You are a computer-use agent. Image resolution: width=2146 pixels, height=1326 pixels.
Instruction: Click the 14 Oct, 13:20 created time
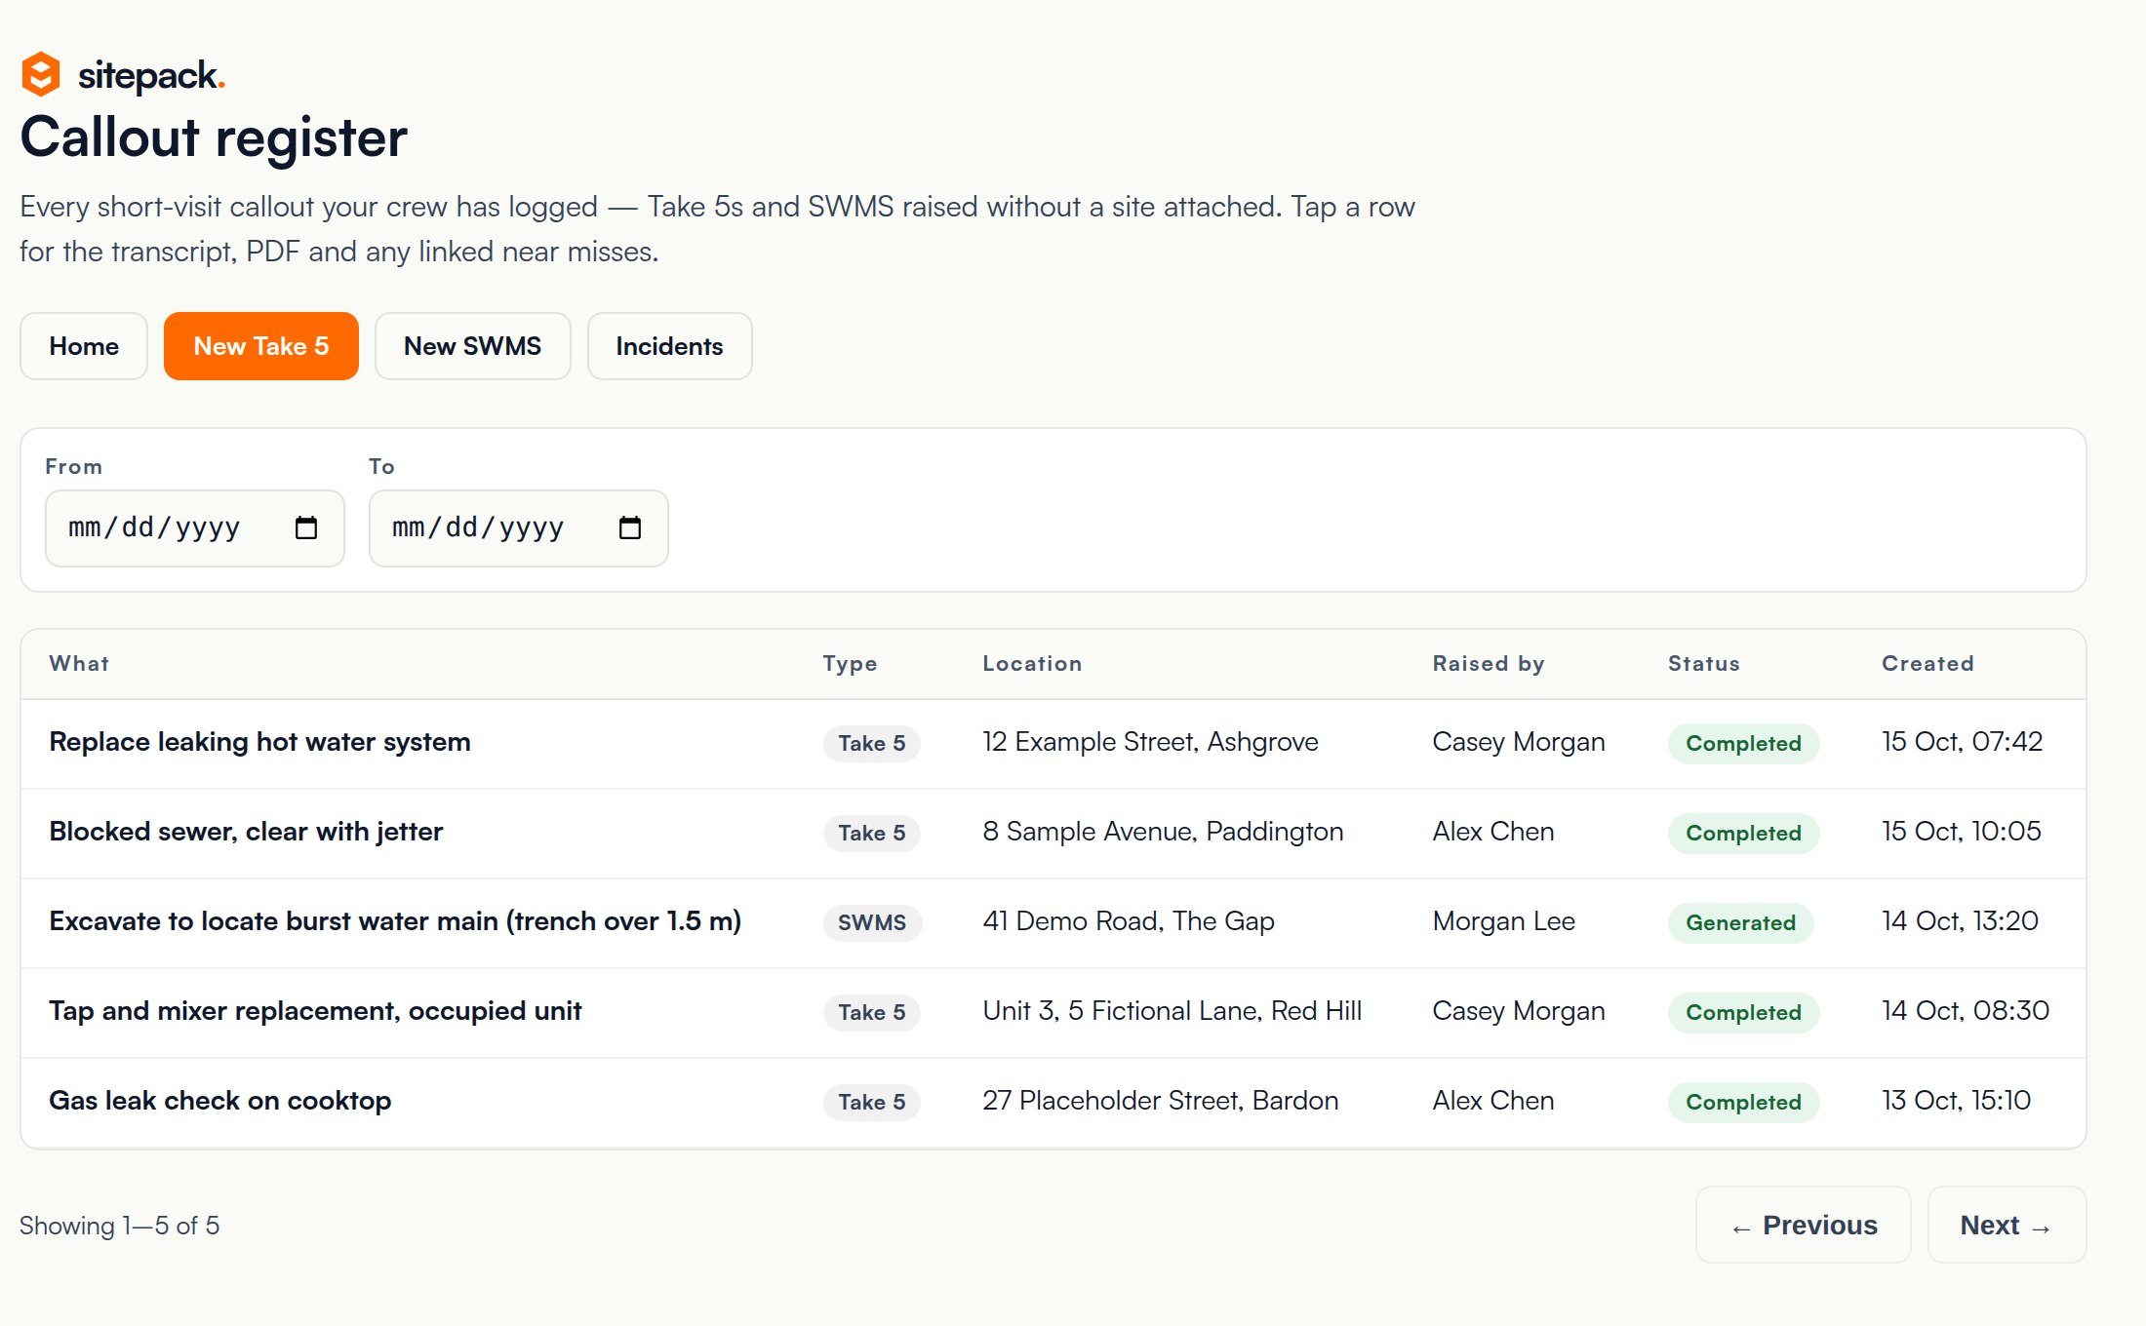pyautogui.click(x=1960, y=921)
